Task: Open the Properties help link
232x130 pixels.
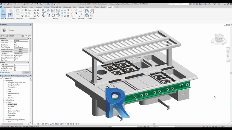Action: click(x=5, y=73)
